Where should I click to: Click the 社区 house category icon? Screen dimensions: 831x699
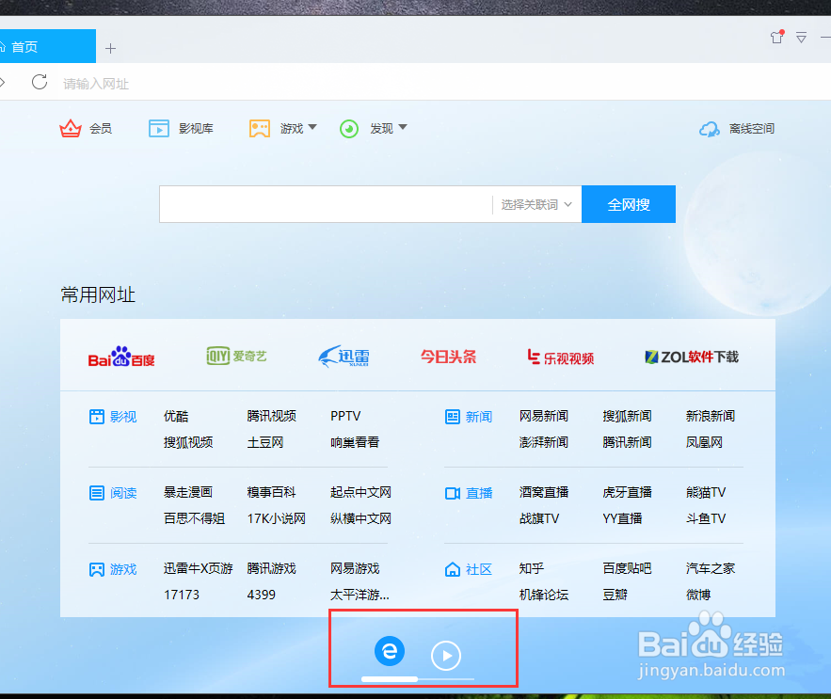pos(453,569)
